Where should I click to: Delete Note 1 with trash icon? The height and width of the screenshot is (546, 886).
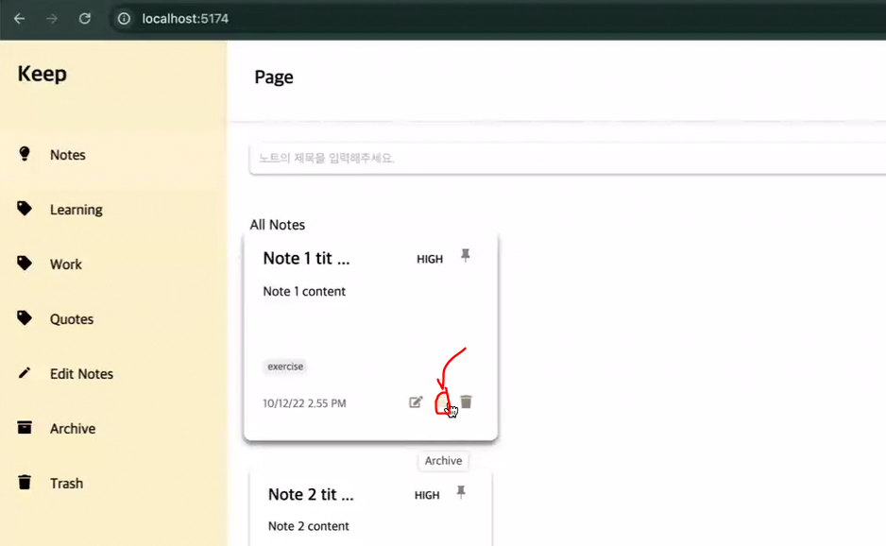[467, 401]
